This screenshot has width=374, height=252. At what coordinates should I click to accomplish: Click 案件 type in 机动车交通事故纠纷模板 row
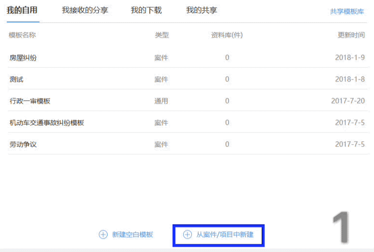coord(161,123)
